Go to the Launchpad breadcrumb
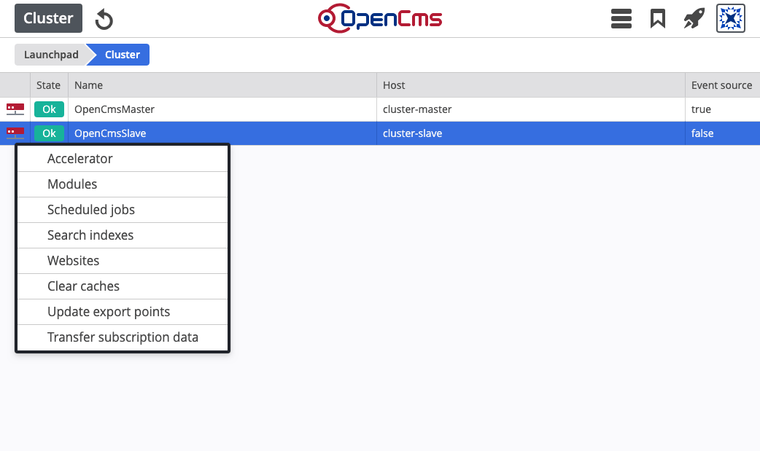The width and height of the screenshot is (760, 451). [51, 55]
